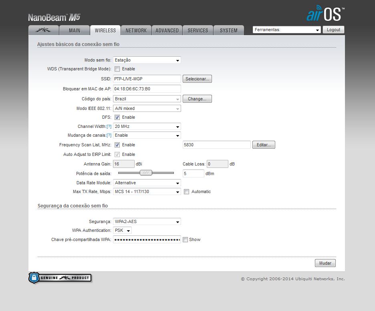This screenshot has width=375, height=311.
Task: Click the Logout button
Action: [x=333, y=30]
